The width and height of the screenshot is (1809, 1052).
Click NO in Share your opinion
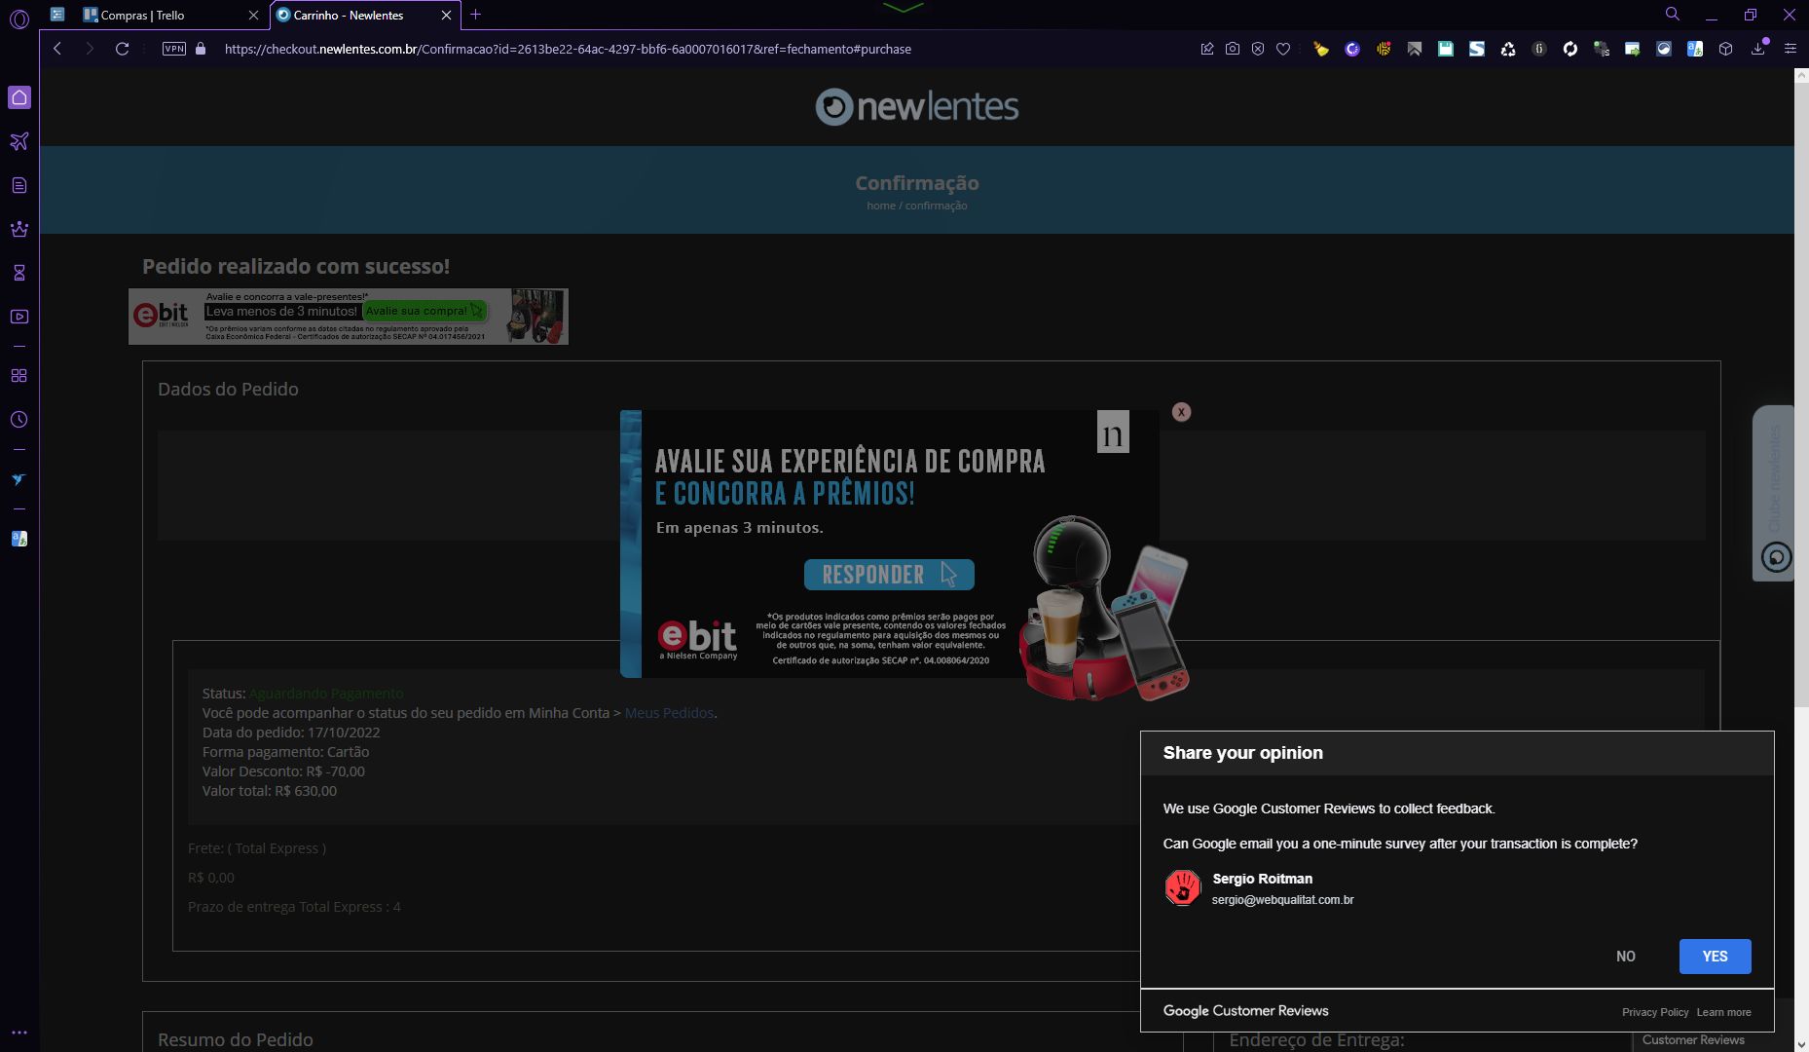pos(1626,957)
